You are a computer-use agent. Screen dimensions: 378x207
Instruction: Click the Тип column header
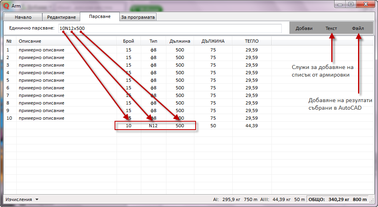point(153,41)
